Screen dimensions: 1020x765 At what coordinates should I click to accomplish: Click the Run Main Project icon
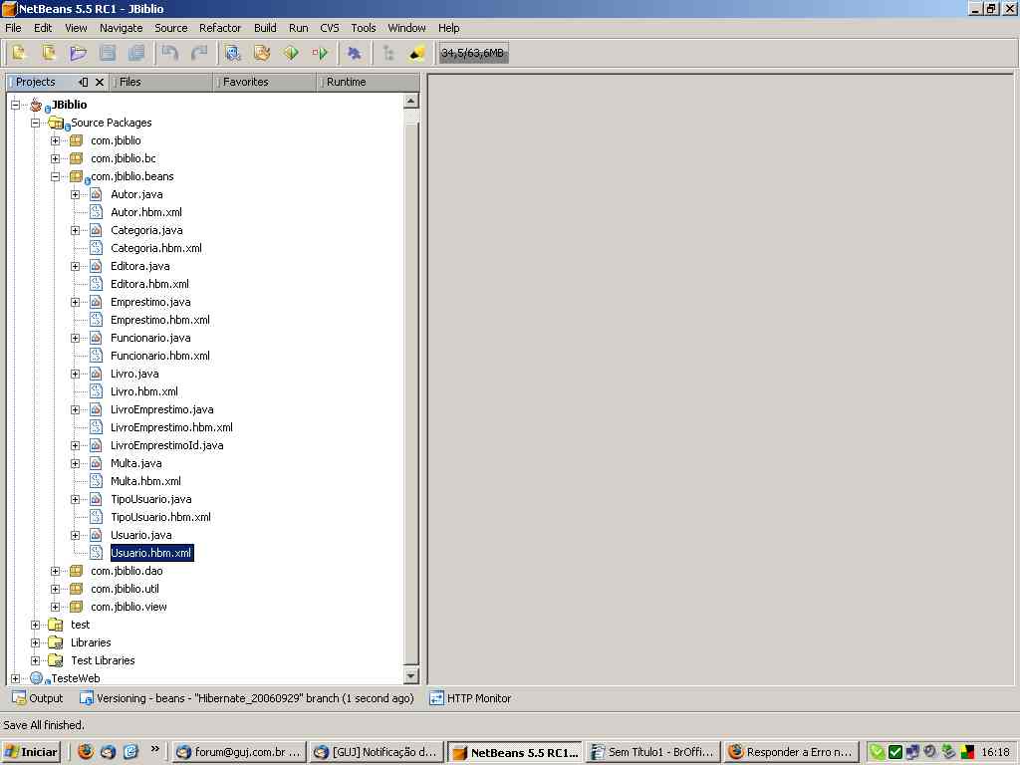pos(291,53)
